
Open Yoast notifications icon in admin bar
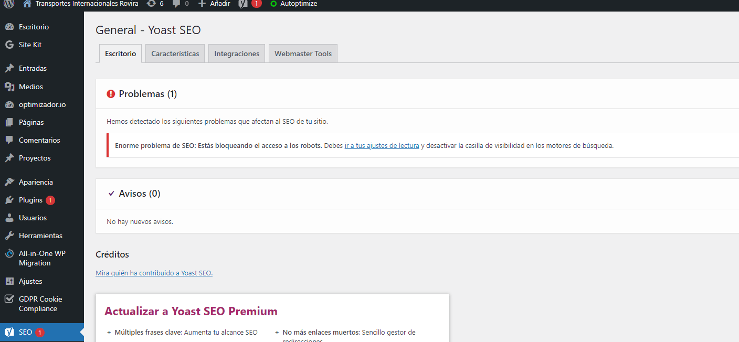243,4
